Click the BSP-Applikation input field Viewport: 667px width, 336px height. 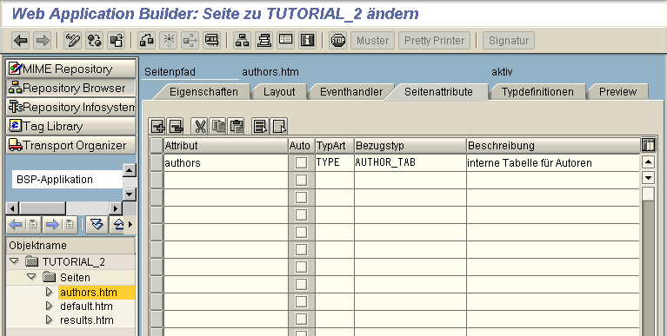click(x=67, y=179)
